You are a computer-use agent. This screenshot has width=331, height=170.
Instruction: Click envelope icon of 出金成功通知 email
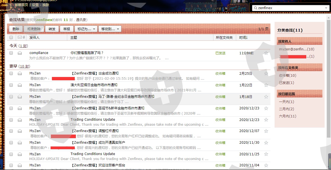coord(20,73)
